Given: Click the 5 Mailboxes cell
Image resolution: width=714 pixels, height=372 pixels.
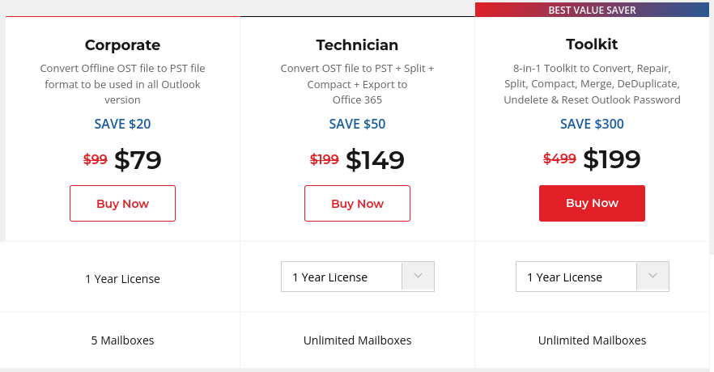Looking at the screenshot, I should pos(122,340).
